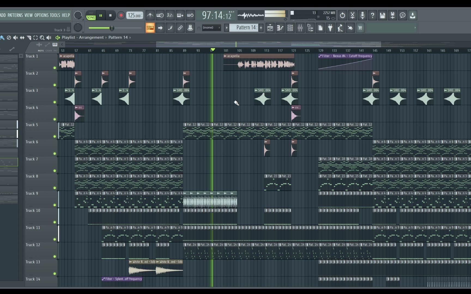Image resolution: width=471 pixels, height=294 pixels.
Task: Toggle the PAT/SONG mode switch
Action: 91,15
